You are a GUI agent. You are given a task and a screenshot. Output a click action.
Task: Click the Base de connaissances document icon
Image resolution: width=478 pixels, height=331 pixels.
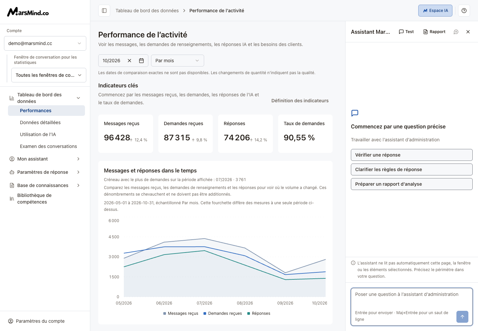12,185
